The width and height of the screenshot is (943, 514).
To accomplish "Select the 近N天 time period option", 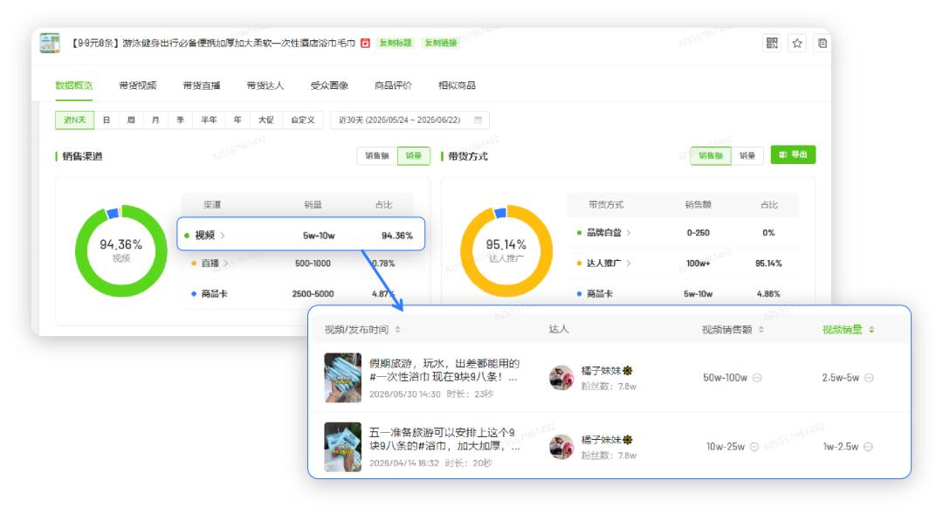I will pyautogui.click(x=74, y=120).
